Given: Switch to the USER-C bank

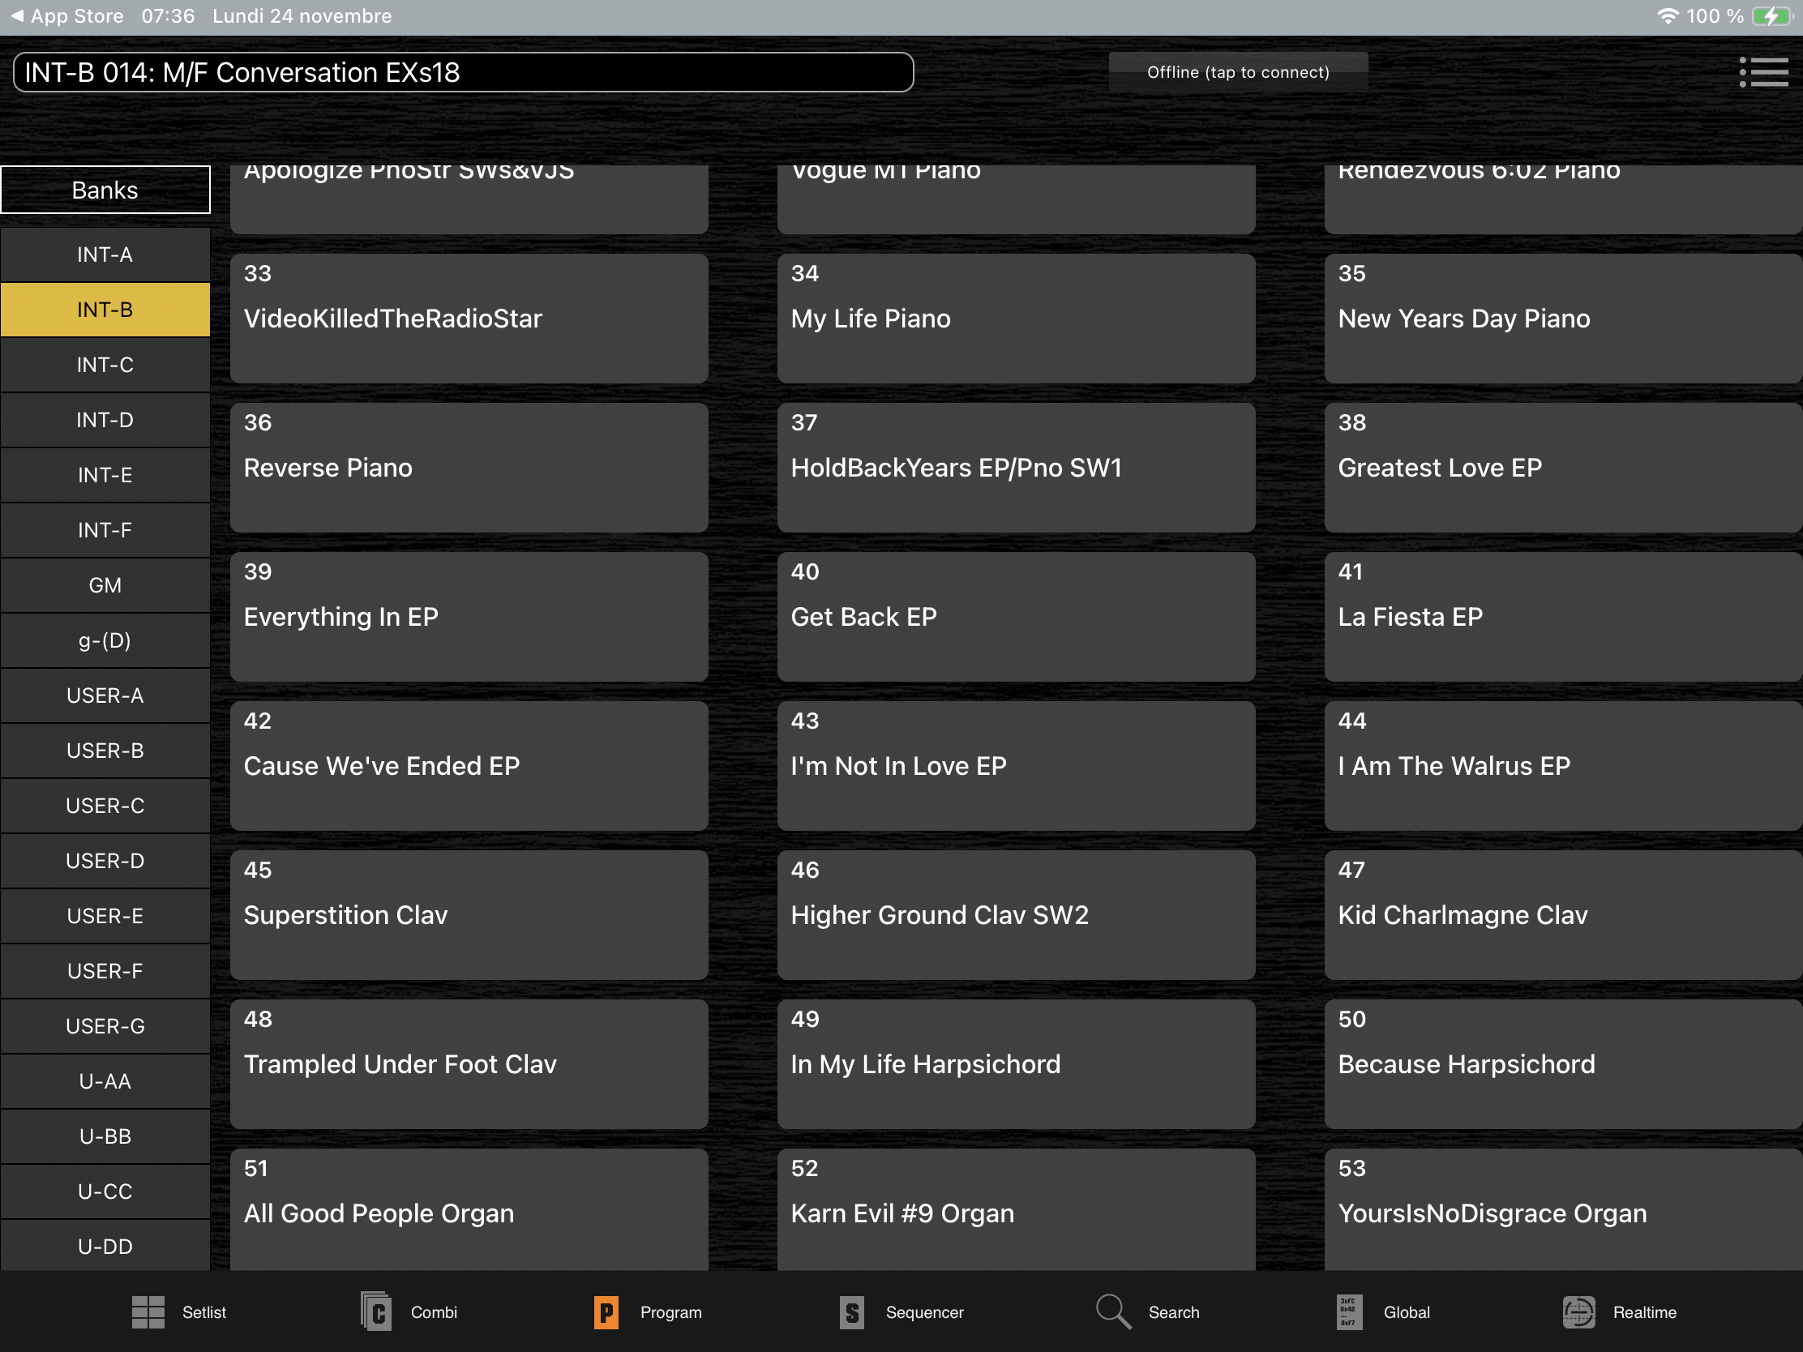Looking at the screenshot, I should pyautogui.click(x=105, y=806).
